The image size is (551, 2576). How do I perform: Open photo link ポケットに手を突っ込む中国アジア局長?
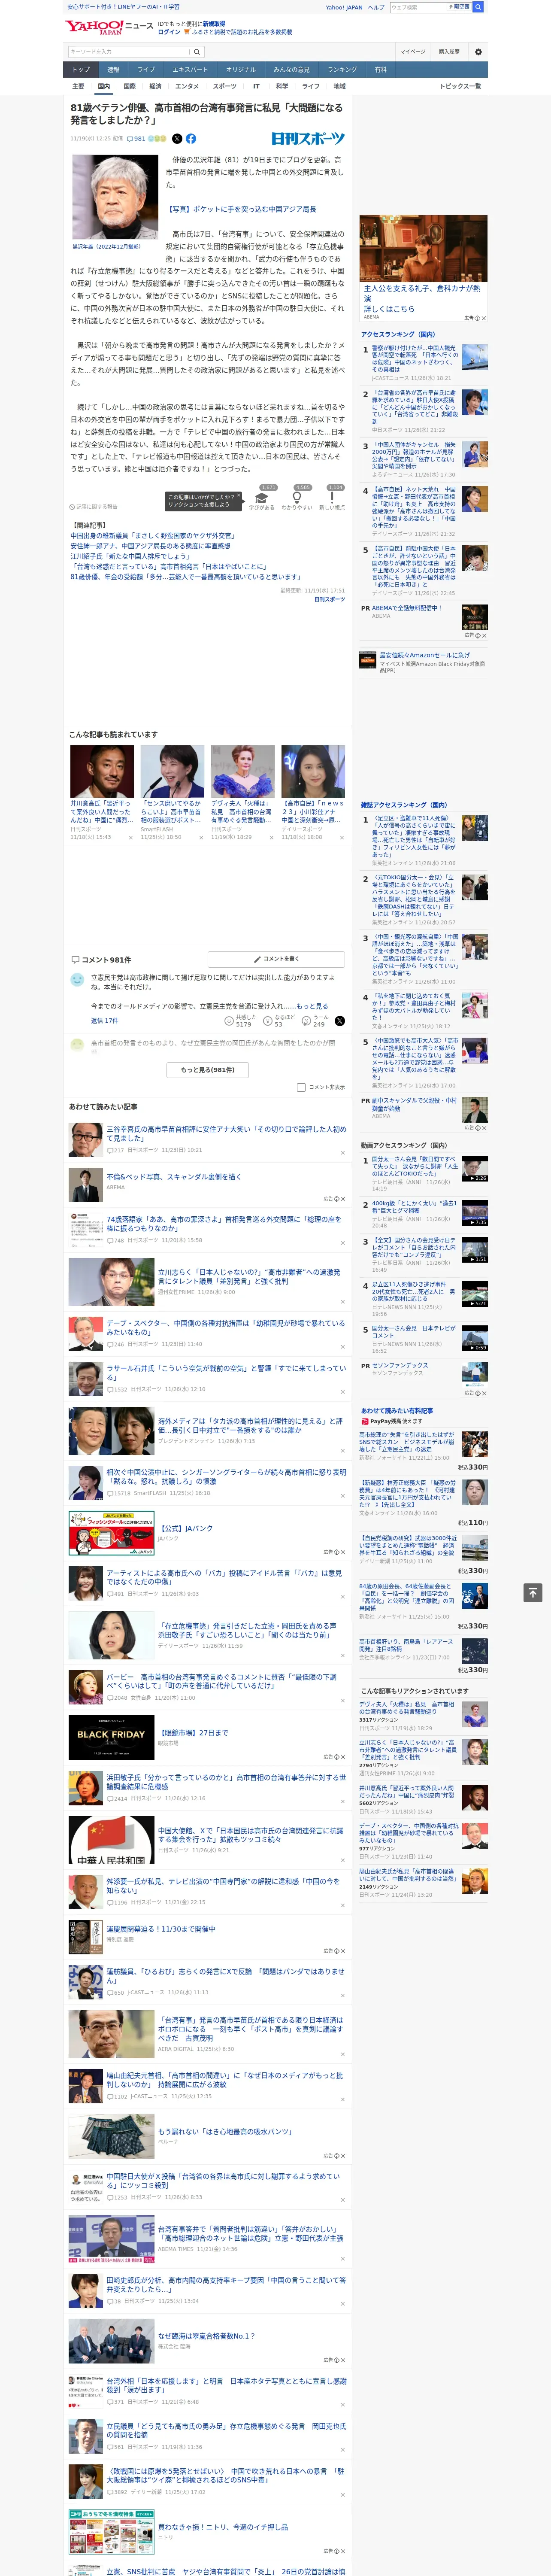point(241,210)
